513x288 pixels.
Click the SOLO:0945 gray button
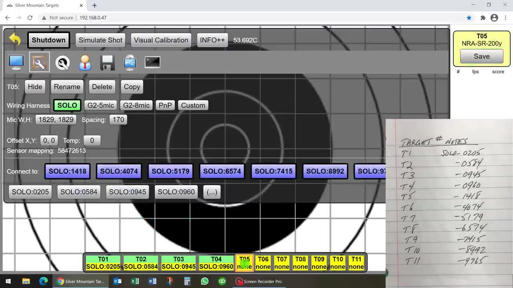(127, 192)
